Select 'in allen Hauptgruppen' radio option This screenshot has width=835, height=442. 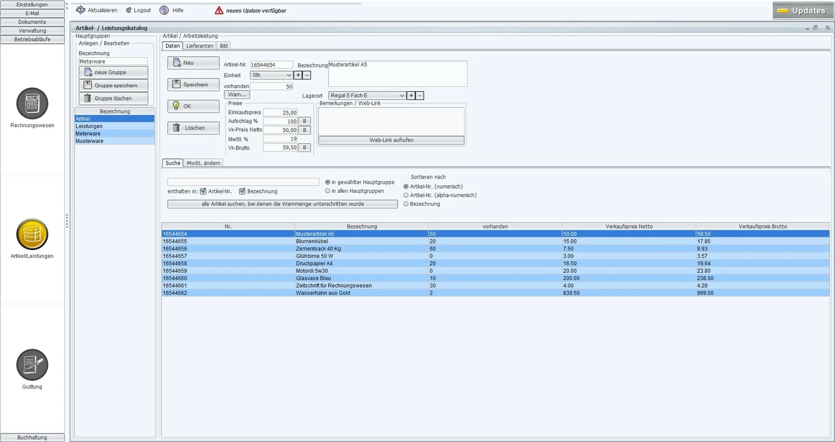(x=328, y=191)
